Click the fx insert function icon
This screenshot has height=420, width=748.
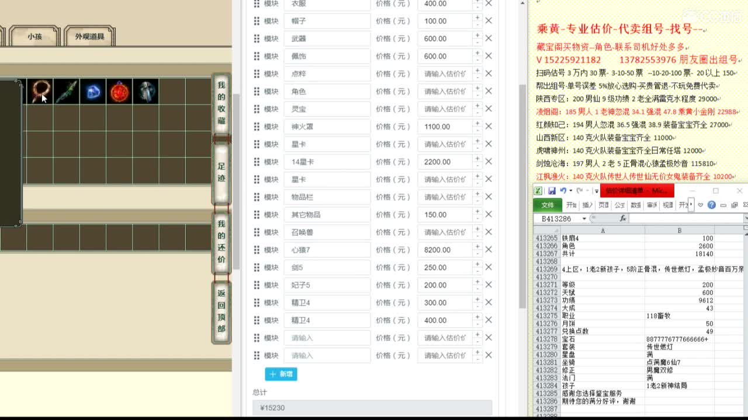point(622,218)
